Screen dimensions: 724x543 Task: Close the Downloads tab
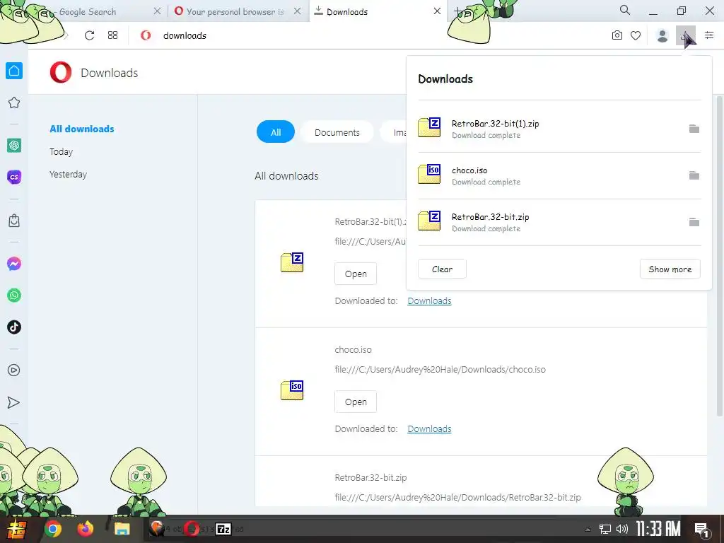437,11
